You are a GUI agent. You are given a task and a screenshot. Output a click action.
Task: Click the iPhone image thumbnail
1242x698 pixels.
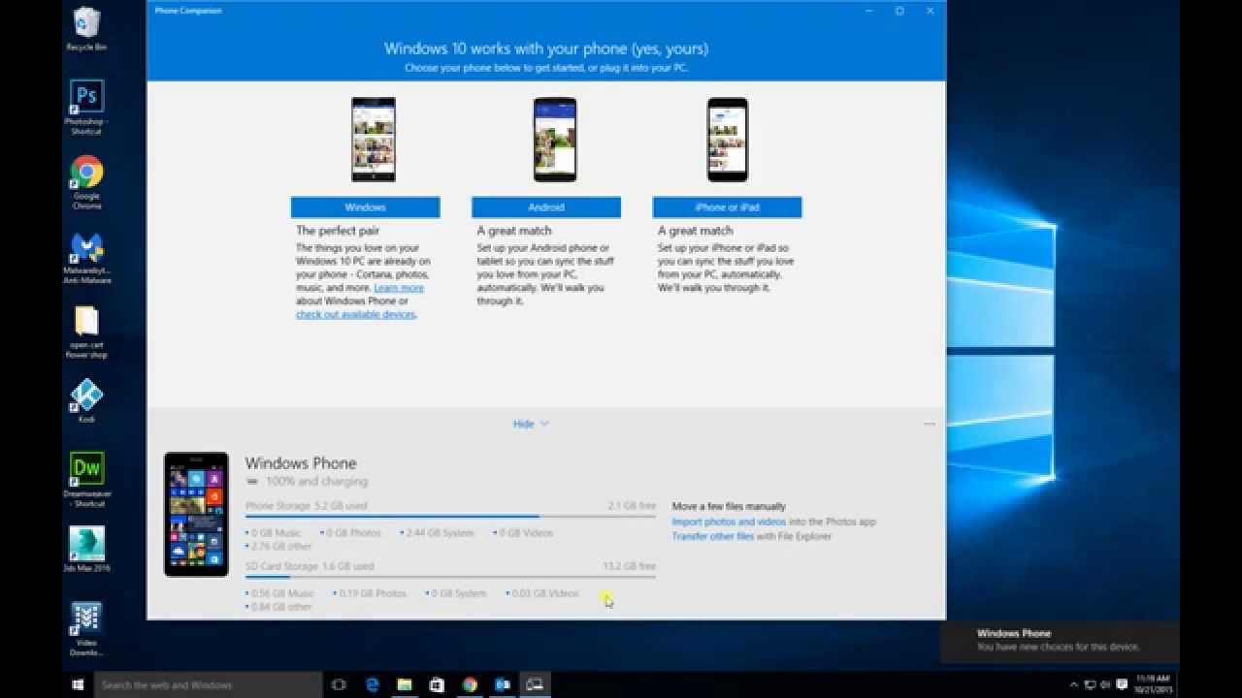[728, 140]
